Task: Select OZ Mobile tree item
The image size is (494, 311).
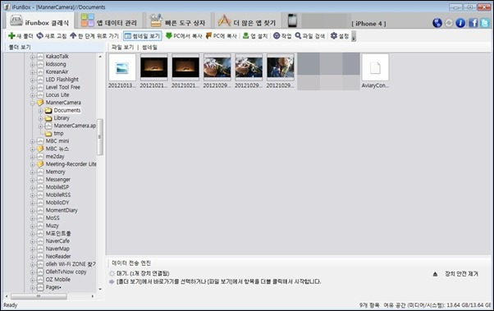Action: pos(58,280)
